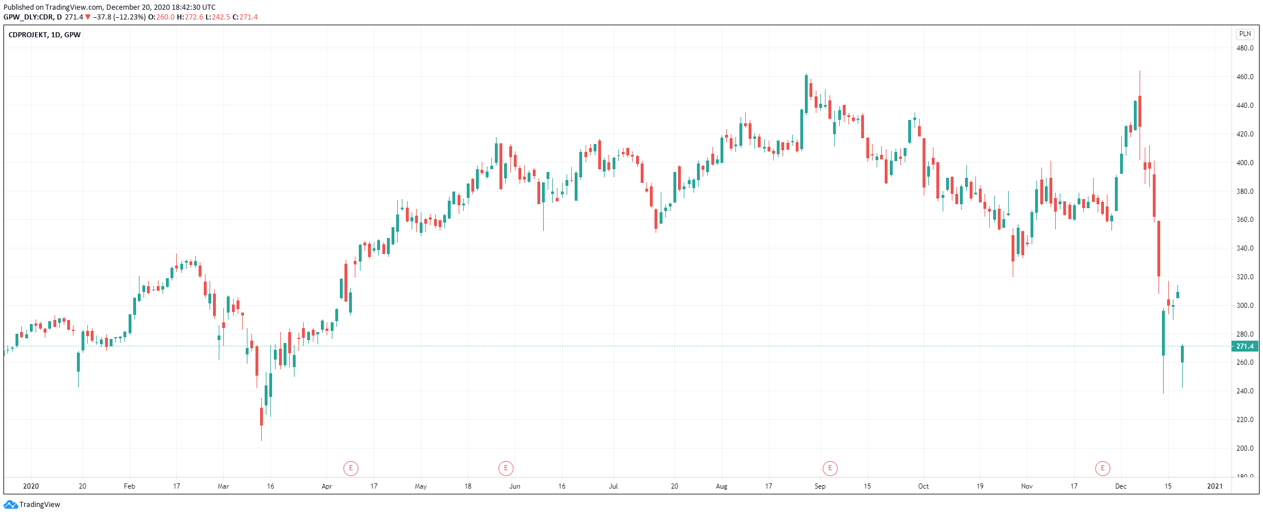Click the 260.0 price axis label
The image size is (1263, 515).
click(1245, 362)
